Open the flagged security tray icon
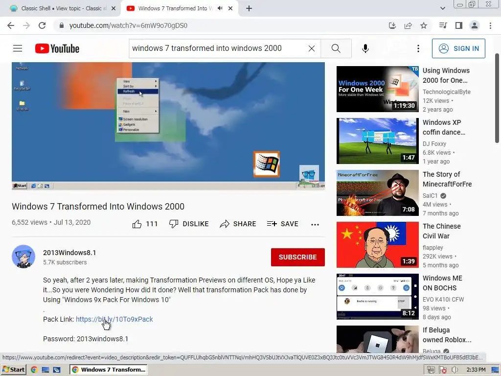The height and width of the screenshot is (376, 501). click(442, 370)
